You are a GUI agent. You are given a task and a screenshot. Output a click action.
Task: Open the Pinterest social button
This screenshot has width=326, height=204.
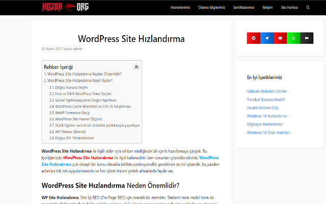(254, 38)
